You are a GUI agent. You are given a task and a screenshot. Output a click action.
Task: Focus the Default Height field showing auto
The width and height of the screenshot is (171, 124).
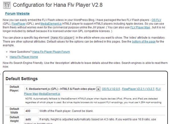tap(31, 119)
